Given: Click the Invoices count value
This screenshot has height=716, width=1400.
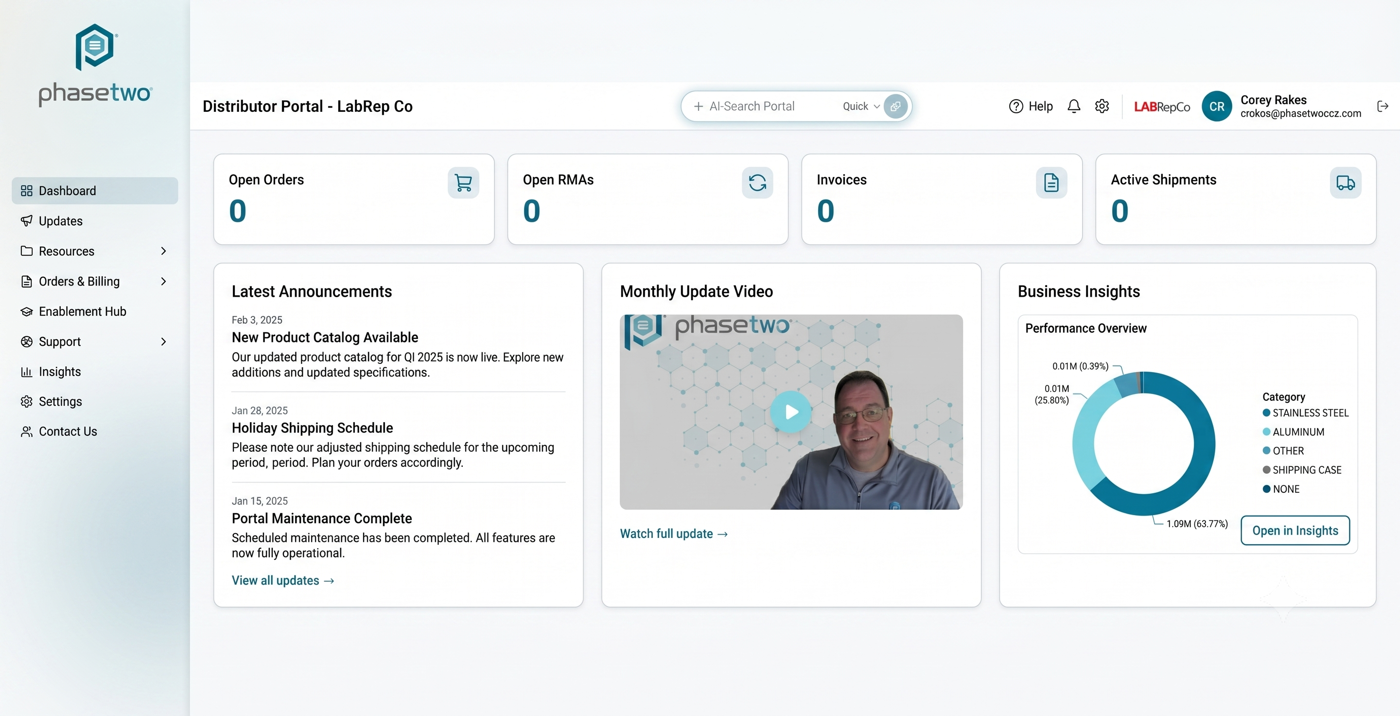Looking at the screenshot, I should pos(825,211).
